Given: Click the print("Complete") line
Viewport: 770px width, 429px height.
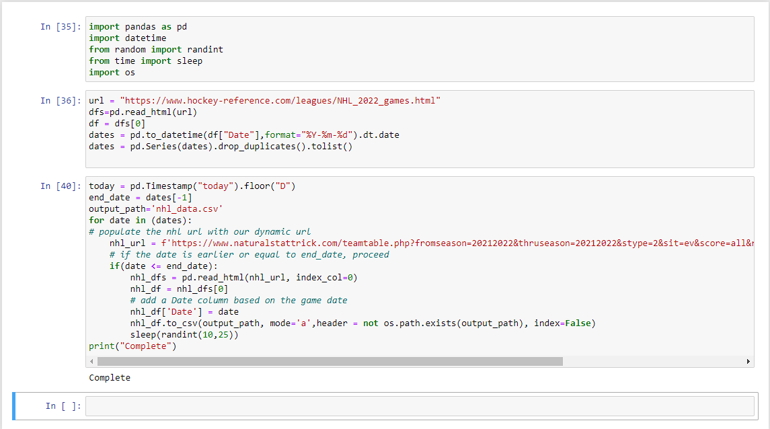Looking at the screenshot, I should pyautogui.click(x=132, y=346).
